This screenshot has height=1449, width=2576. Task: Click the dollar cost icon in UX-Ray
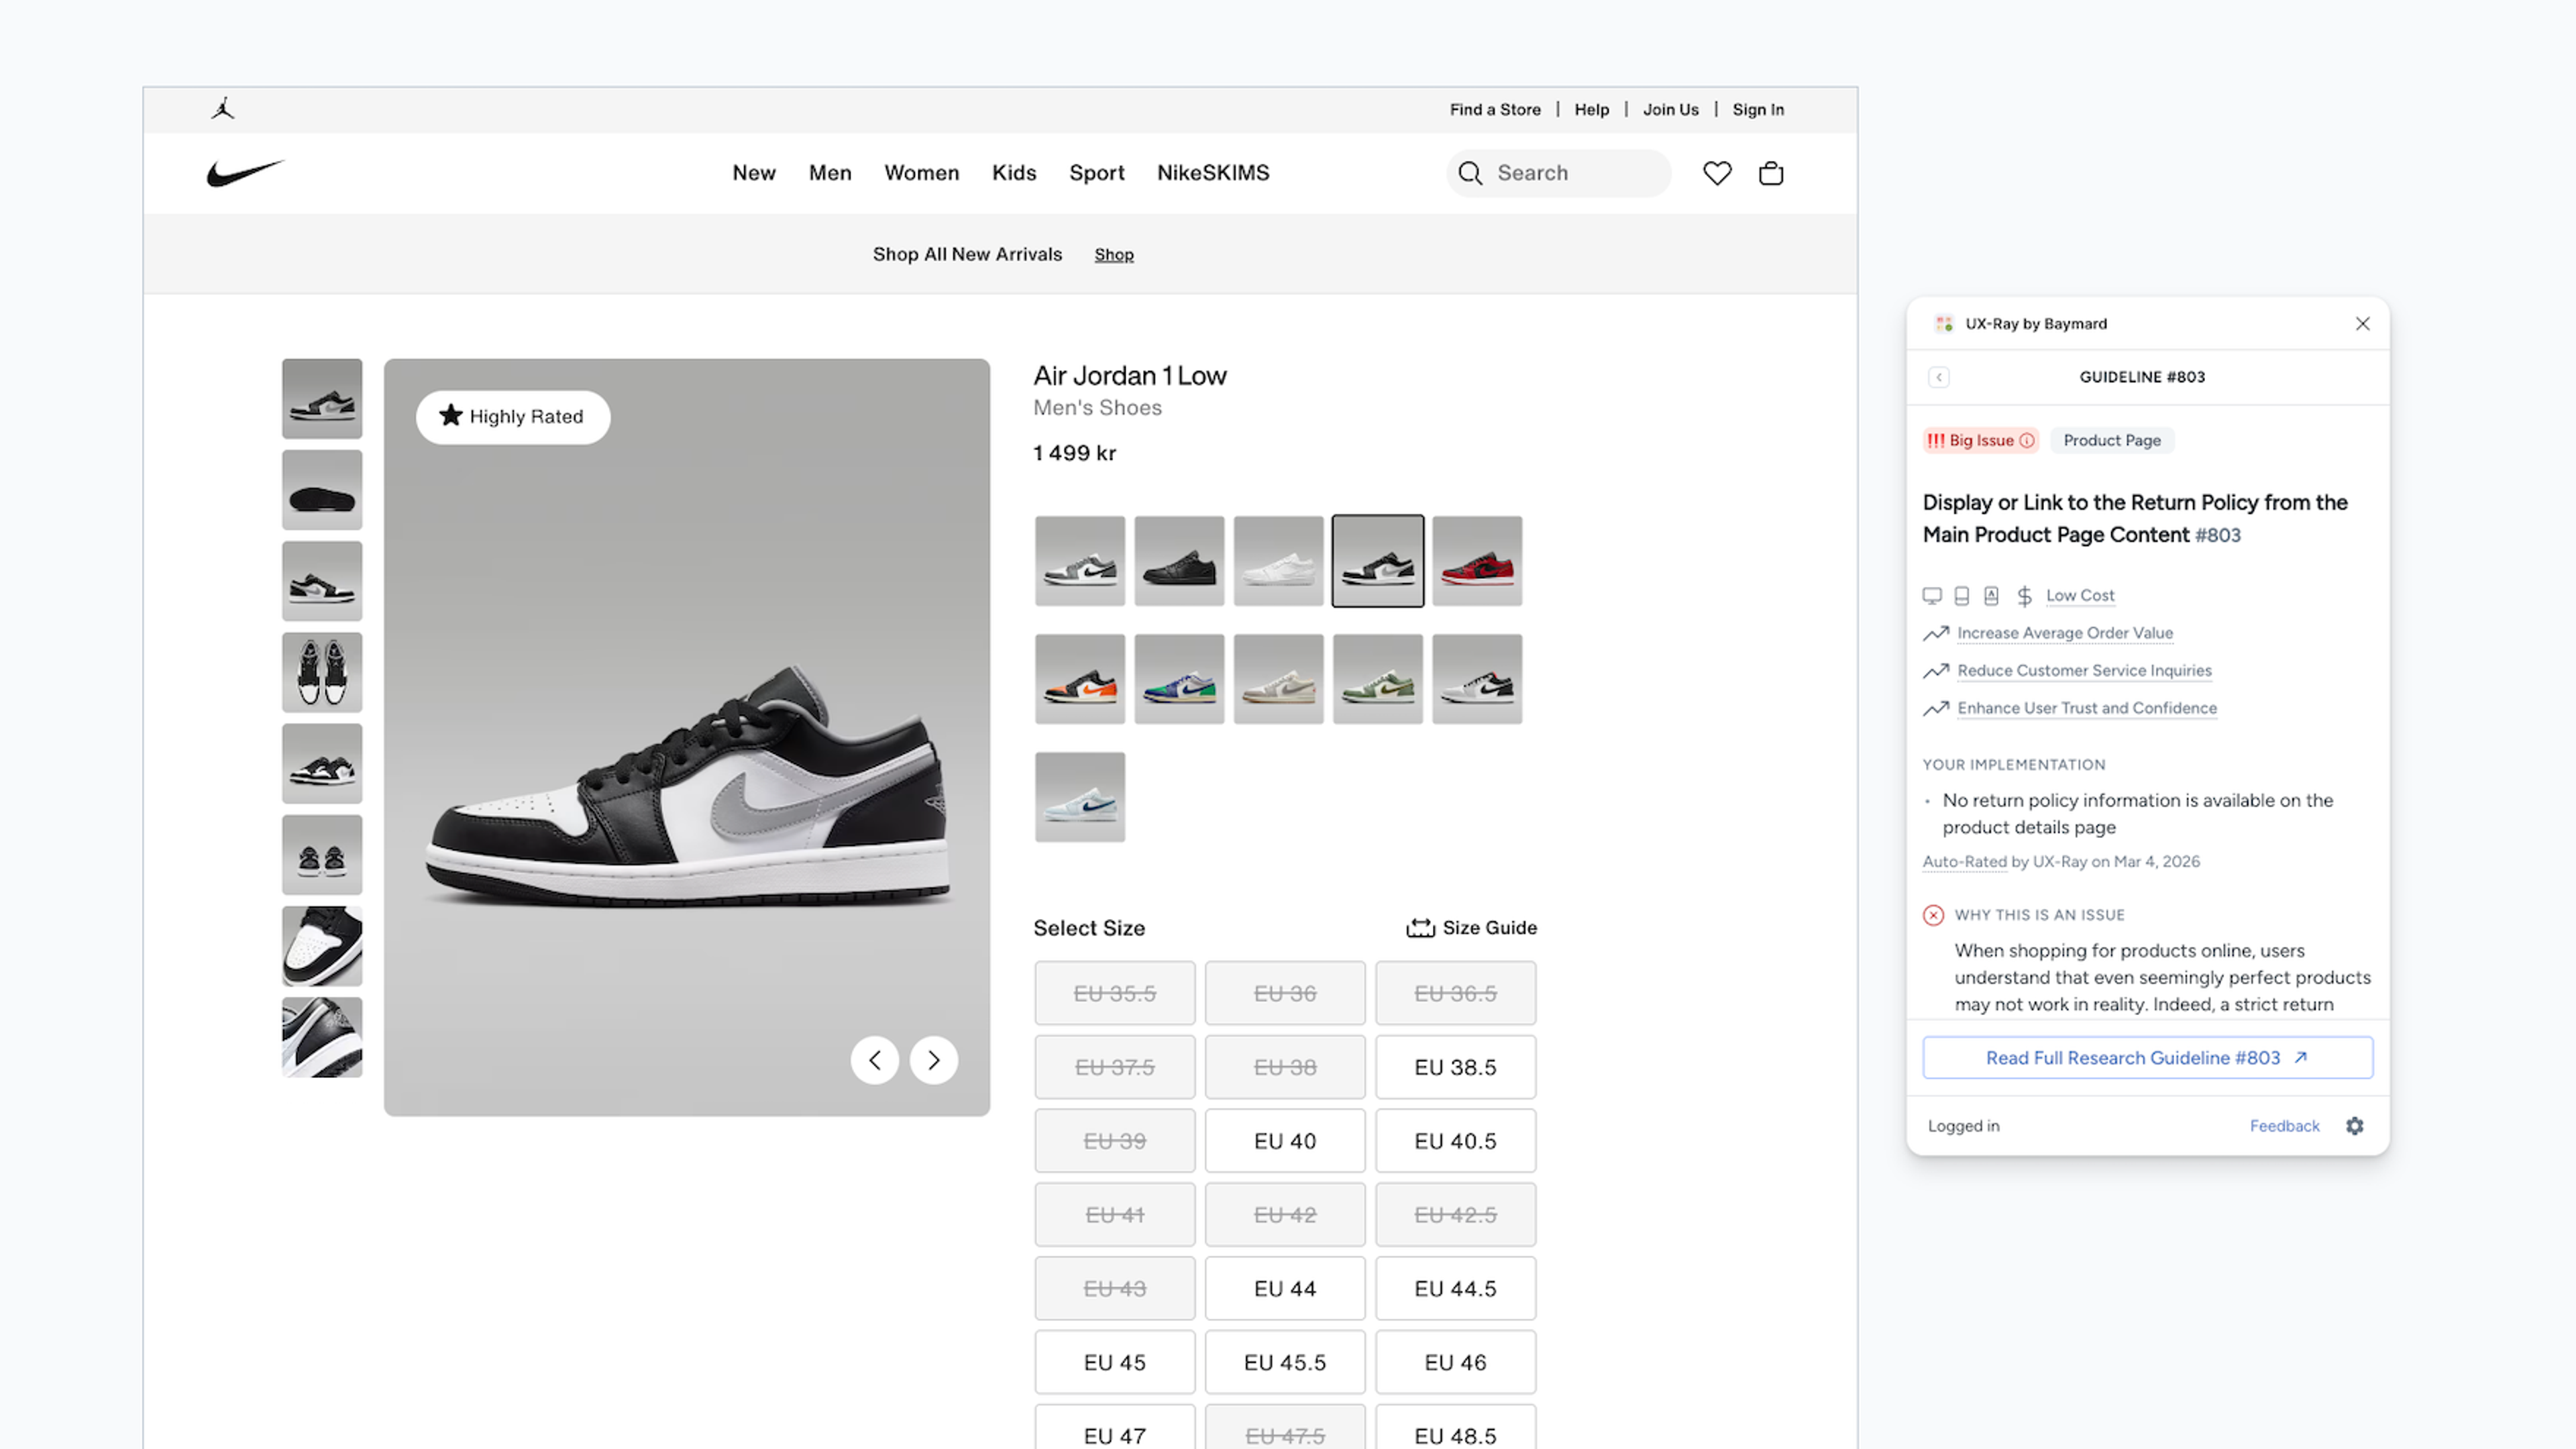pyautogui.click(x=2024, y=596)
